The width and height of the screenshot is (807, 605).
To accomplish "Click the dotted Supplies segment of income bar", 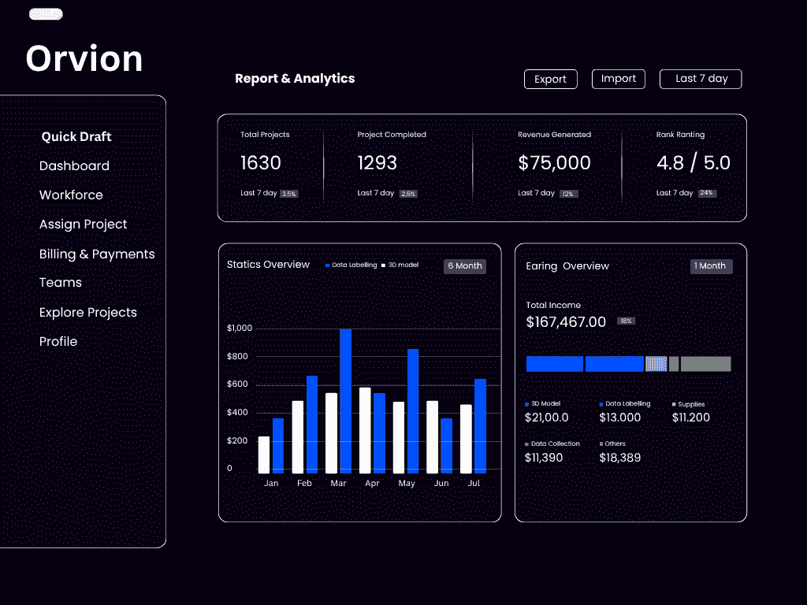I will click(x=656, y=364).
